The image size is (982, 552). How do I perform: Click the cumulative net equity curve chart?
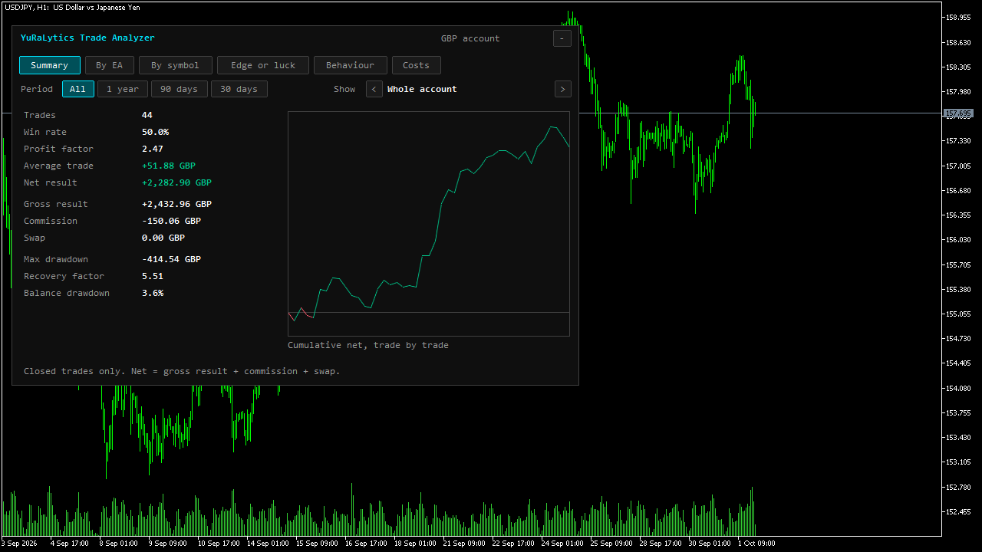pos(429,224)
